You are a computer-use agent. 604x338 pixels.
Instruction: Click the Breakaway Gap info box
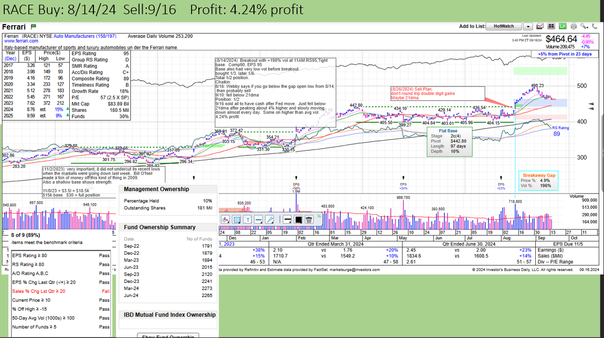tap(538, 181)
